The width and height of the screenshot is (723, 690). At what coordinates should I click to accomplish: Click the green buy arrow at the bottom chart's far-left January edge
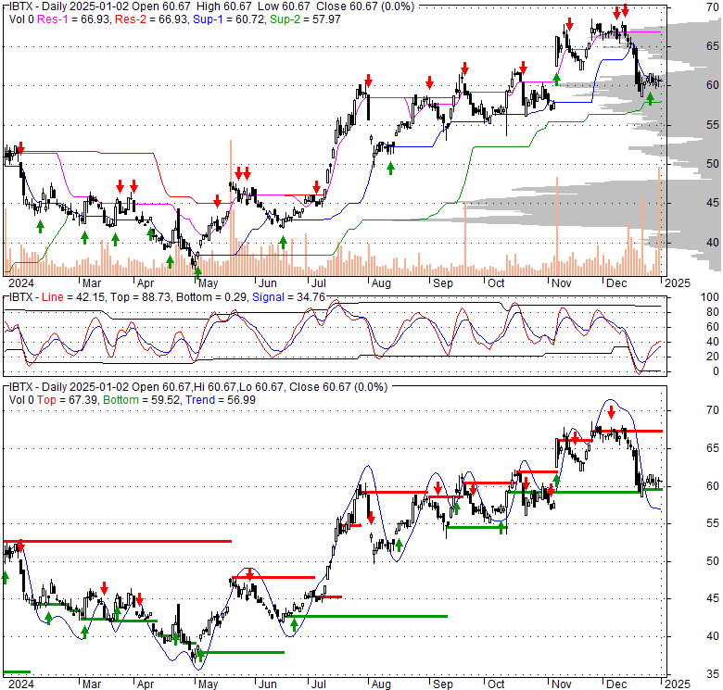pos(5,578)
